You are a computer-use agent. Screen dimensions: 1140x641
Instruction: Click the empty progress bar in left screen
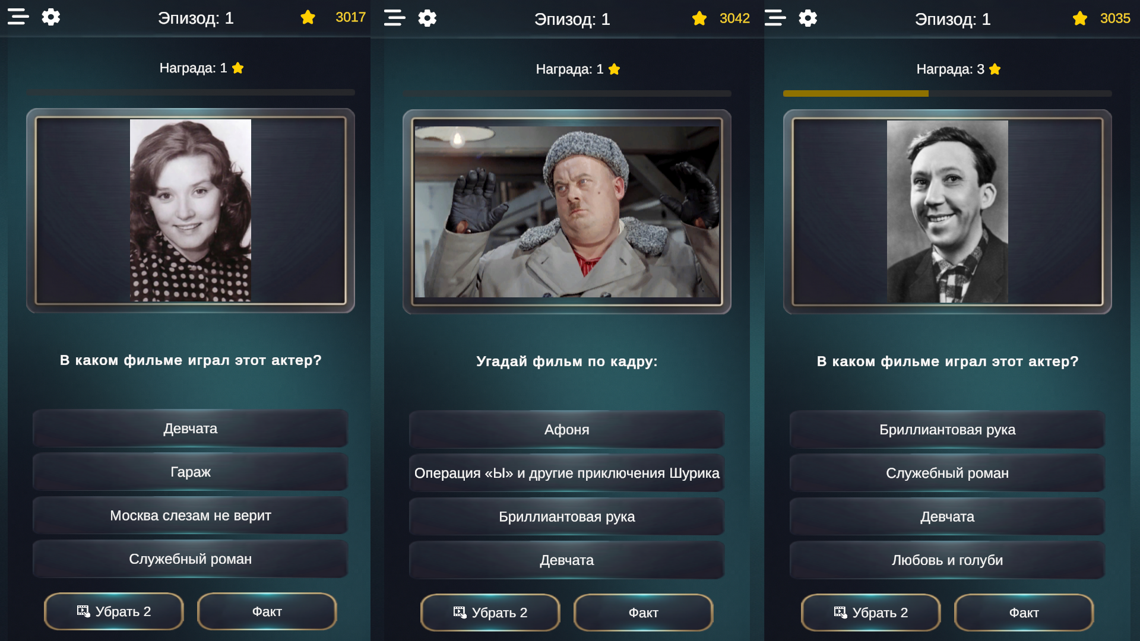[191, 93]
